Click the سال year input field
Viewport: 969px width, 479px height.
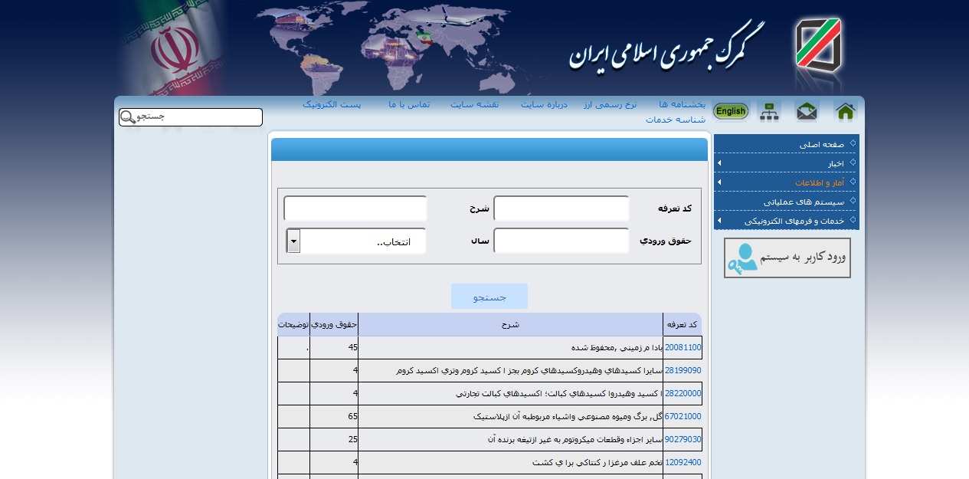(x=561, y=241)
